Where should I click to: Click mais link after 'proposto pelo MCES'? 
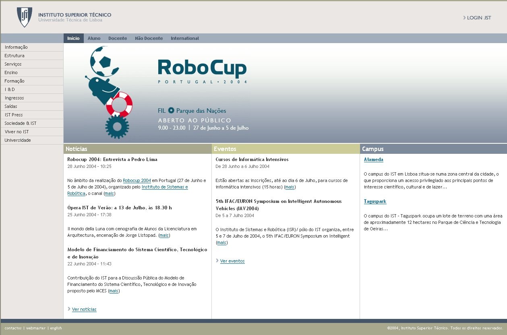click(x=114, y=291)
